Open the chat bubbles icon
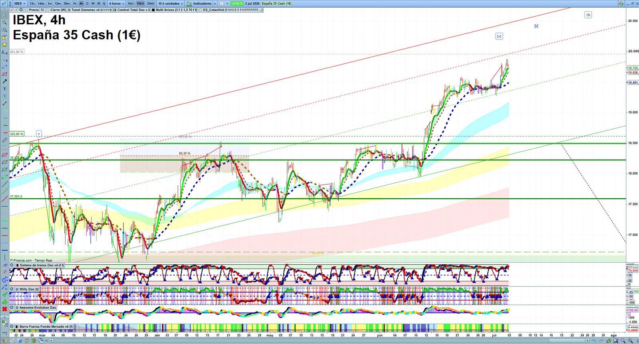The height and width of the screenshot is (344, 639). click(20, 341)
